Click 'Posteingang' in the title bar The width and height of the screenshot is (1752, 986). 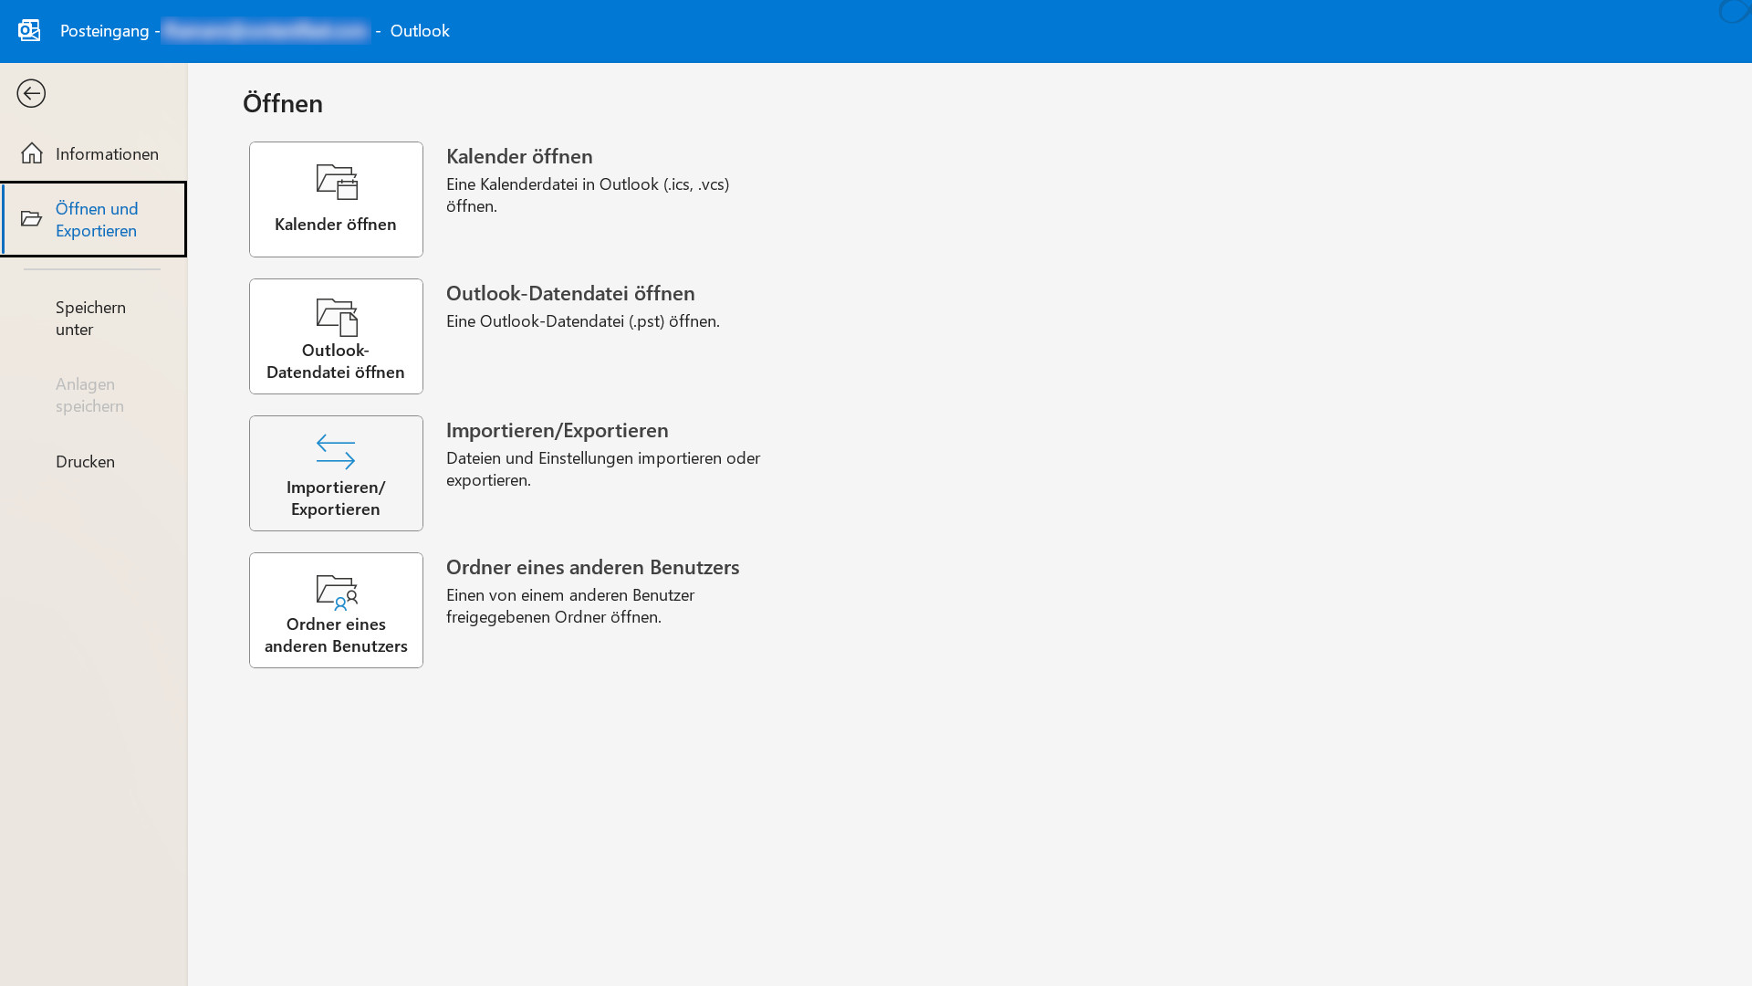pos(105,30)
